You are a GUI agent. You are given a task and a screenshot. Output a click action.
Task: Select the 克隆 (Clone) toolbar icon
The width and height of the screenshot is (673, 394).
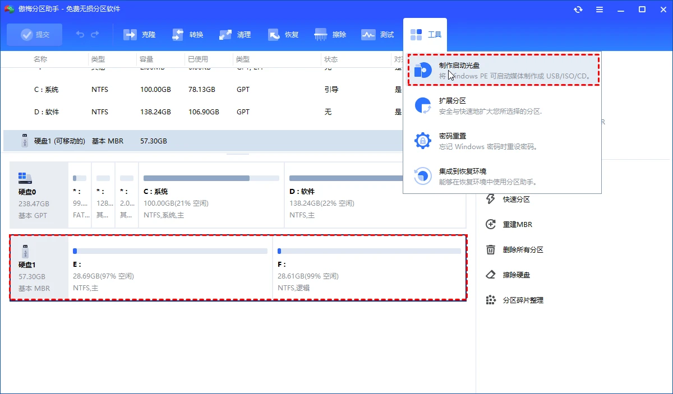click(139, 34)
